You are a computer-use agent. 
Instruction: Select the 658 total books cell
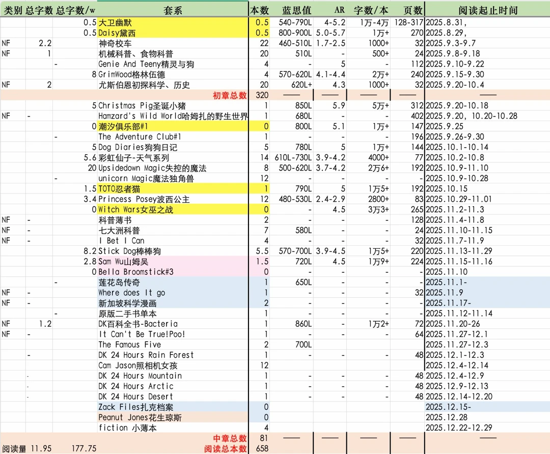coord(262,448)
